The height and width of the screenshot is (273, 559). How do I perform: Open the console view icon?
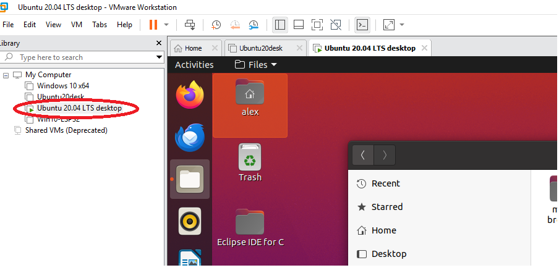point(363,25)
